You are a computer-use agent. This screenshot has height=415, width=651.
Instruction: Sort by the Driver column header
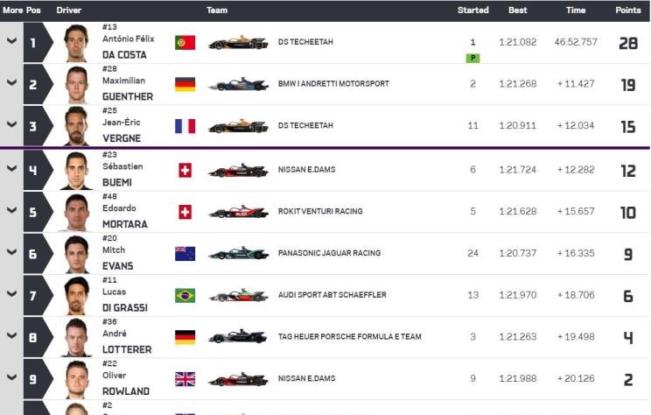point(69,10)
